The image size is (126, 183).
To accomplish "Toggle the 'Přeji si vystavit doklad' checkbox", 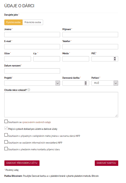I will [6, 128].
